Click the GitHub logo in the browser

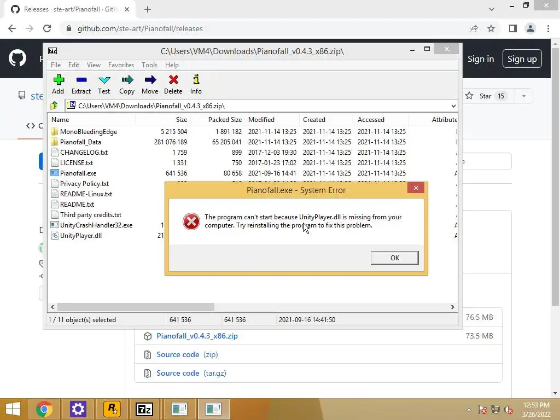pyautogui.click(x=17, y=58)
